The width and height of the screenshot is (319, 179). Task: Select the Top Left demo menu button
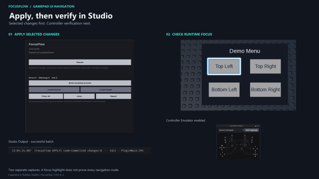pos(224,66)
